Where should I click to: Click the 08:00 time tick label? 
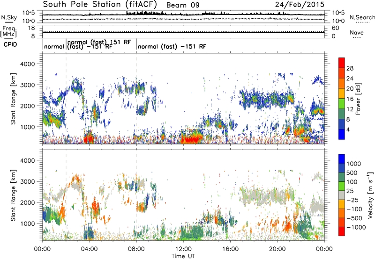coord(136,249)
